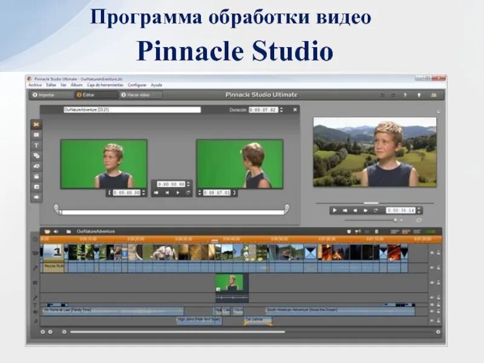Adjust the player timecode stepper
484x363 pixels.
[x=419, y=211]
